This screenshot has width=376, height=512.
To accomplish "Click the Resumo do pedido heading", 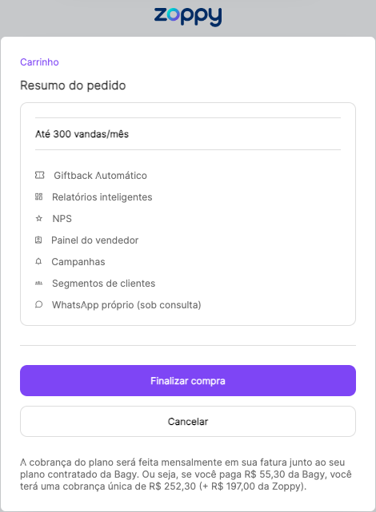I will click(73, 85).
